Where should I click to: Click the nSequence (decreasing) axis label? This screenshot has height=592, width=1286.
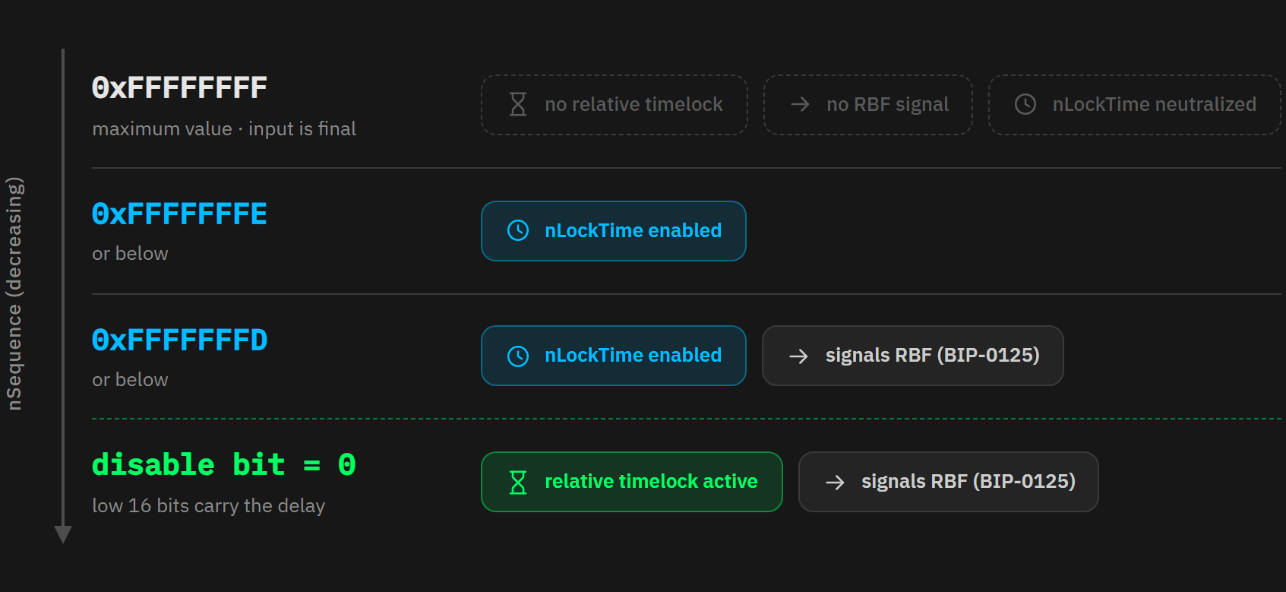pyautogui.click(x=14, y=294)
